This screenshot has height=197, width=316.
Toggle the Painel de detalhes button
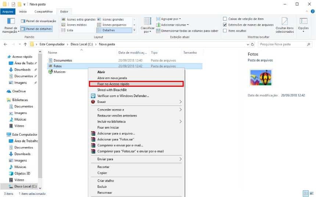pyautogui.click(x=37, y=29)
